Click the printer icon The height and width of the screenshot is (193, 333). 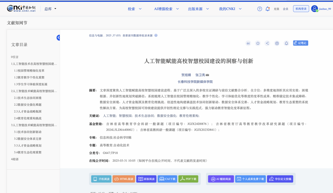click(x=277, y=43)
